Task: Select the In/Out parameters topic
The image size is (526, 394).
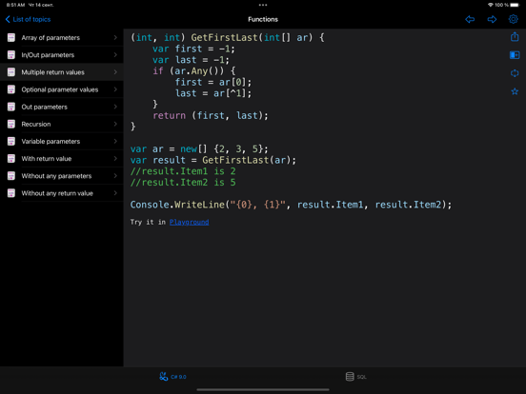Action: tap(62, 54)
